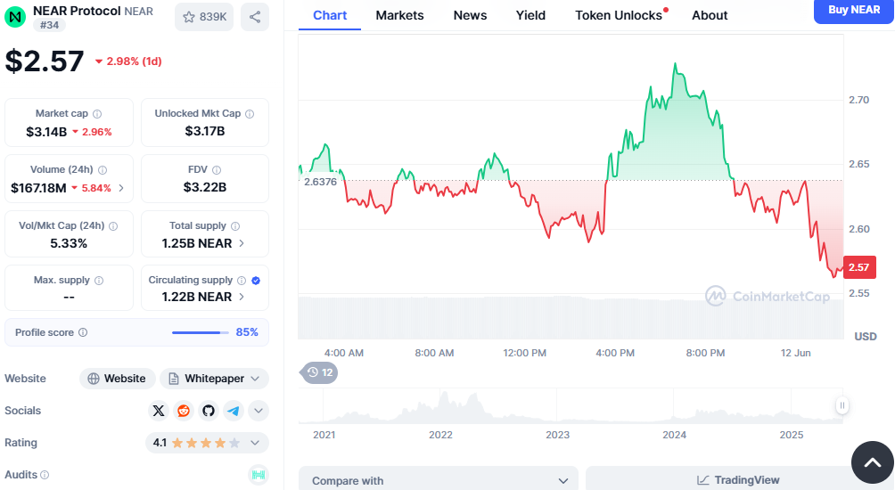The width and height of the screenshot is (895, 490).
Task: Click the chart range slider handle
Action: click(842, 405)
